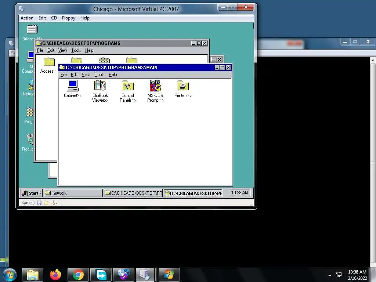Click the CD icon in Virtual PC status bar

[32, 203]
